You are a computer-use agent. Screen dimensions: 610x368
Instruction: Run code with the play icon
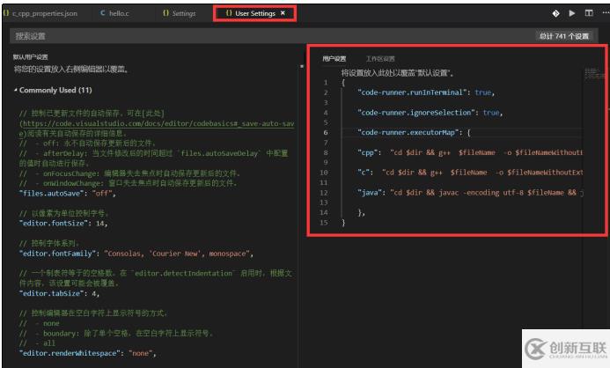(572, 13)
